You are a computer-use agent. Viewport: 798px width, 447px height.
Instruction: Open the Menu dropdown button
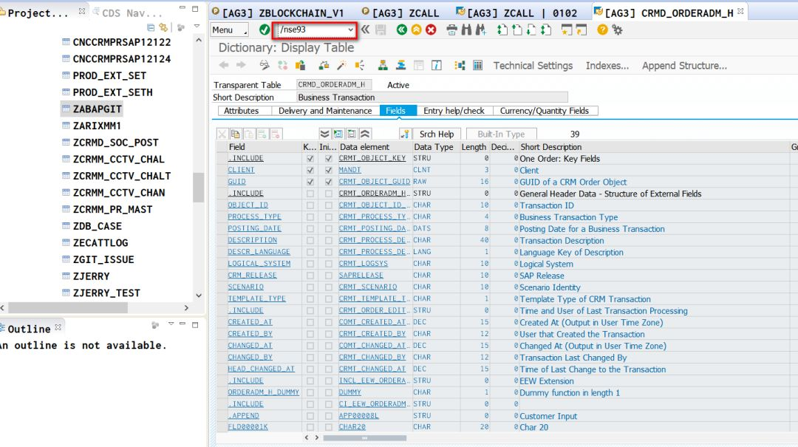(x=230, y=30)
